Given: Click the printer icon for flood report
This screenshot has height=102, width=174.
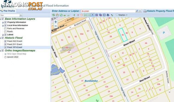Looking at the screenshot, I should (x=145, y=11).
